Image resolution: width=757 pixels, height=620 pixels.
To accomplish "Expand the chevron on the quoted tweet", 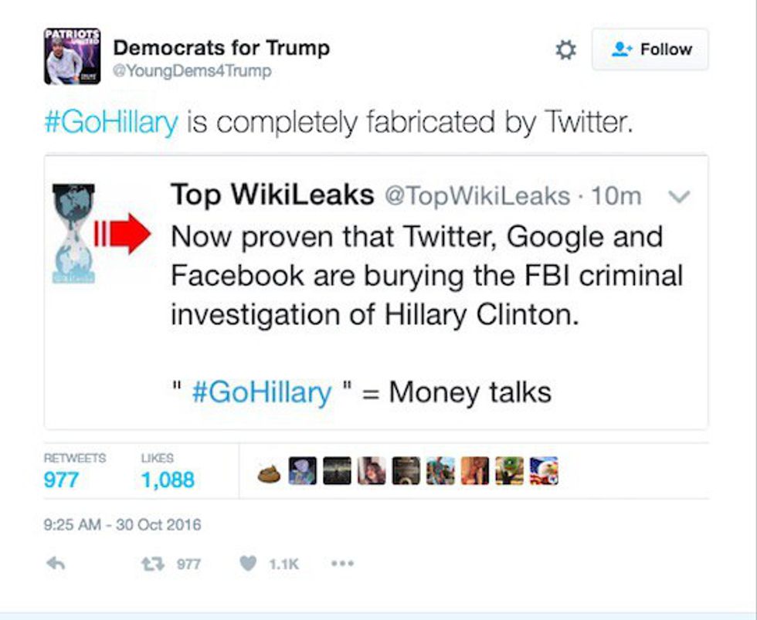I will tap(677, 198).
